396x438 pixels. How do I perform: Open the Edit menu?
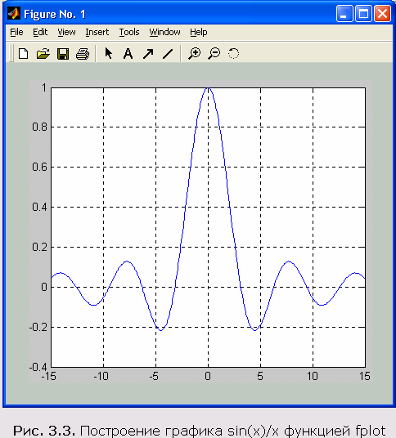tap(40, 32)
